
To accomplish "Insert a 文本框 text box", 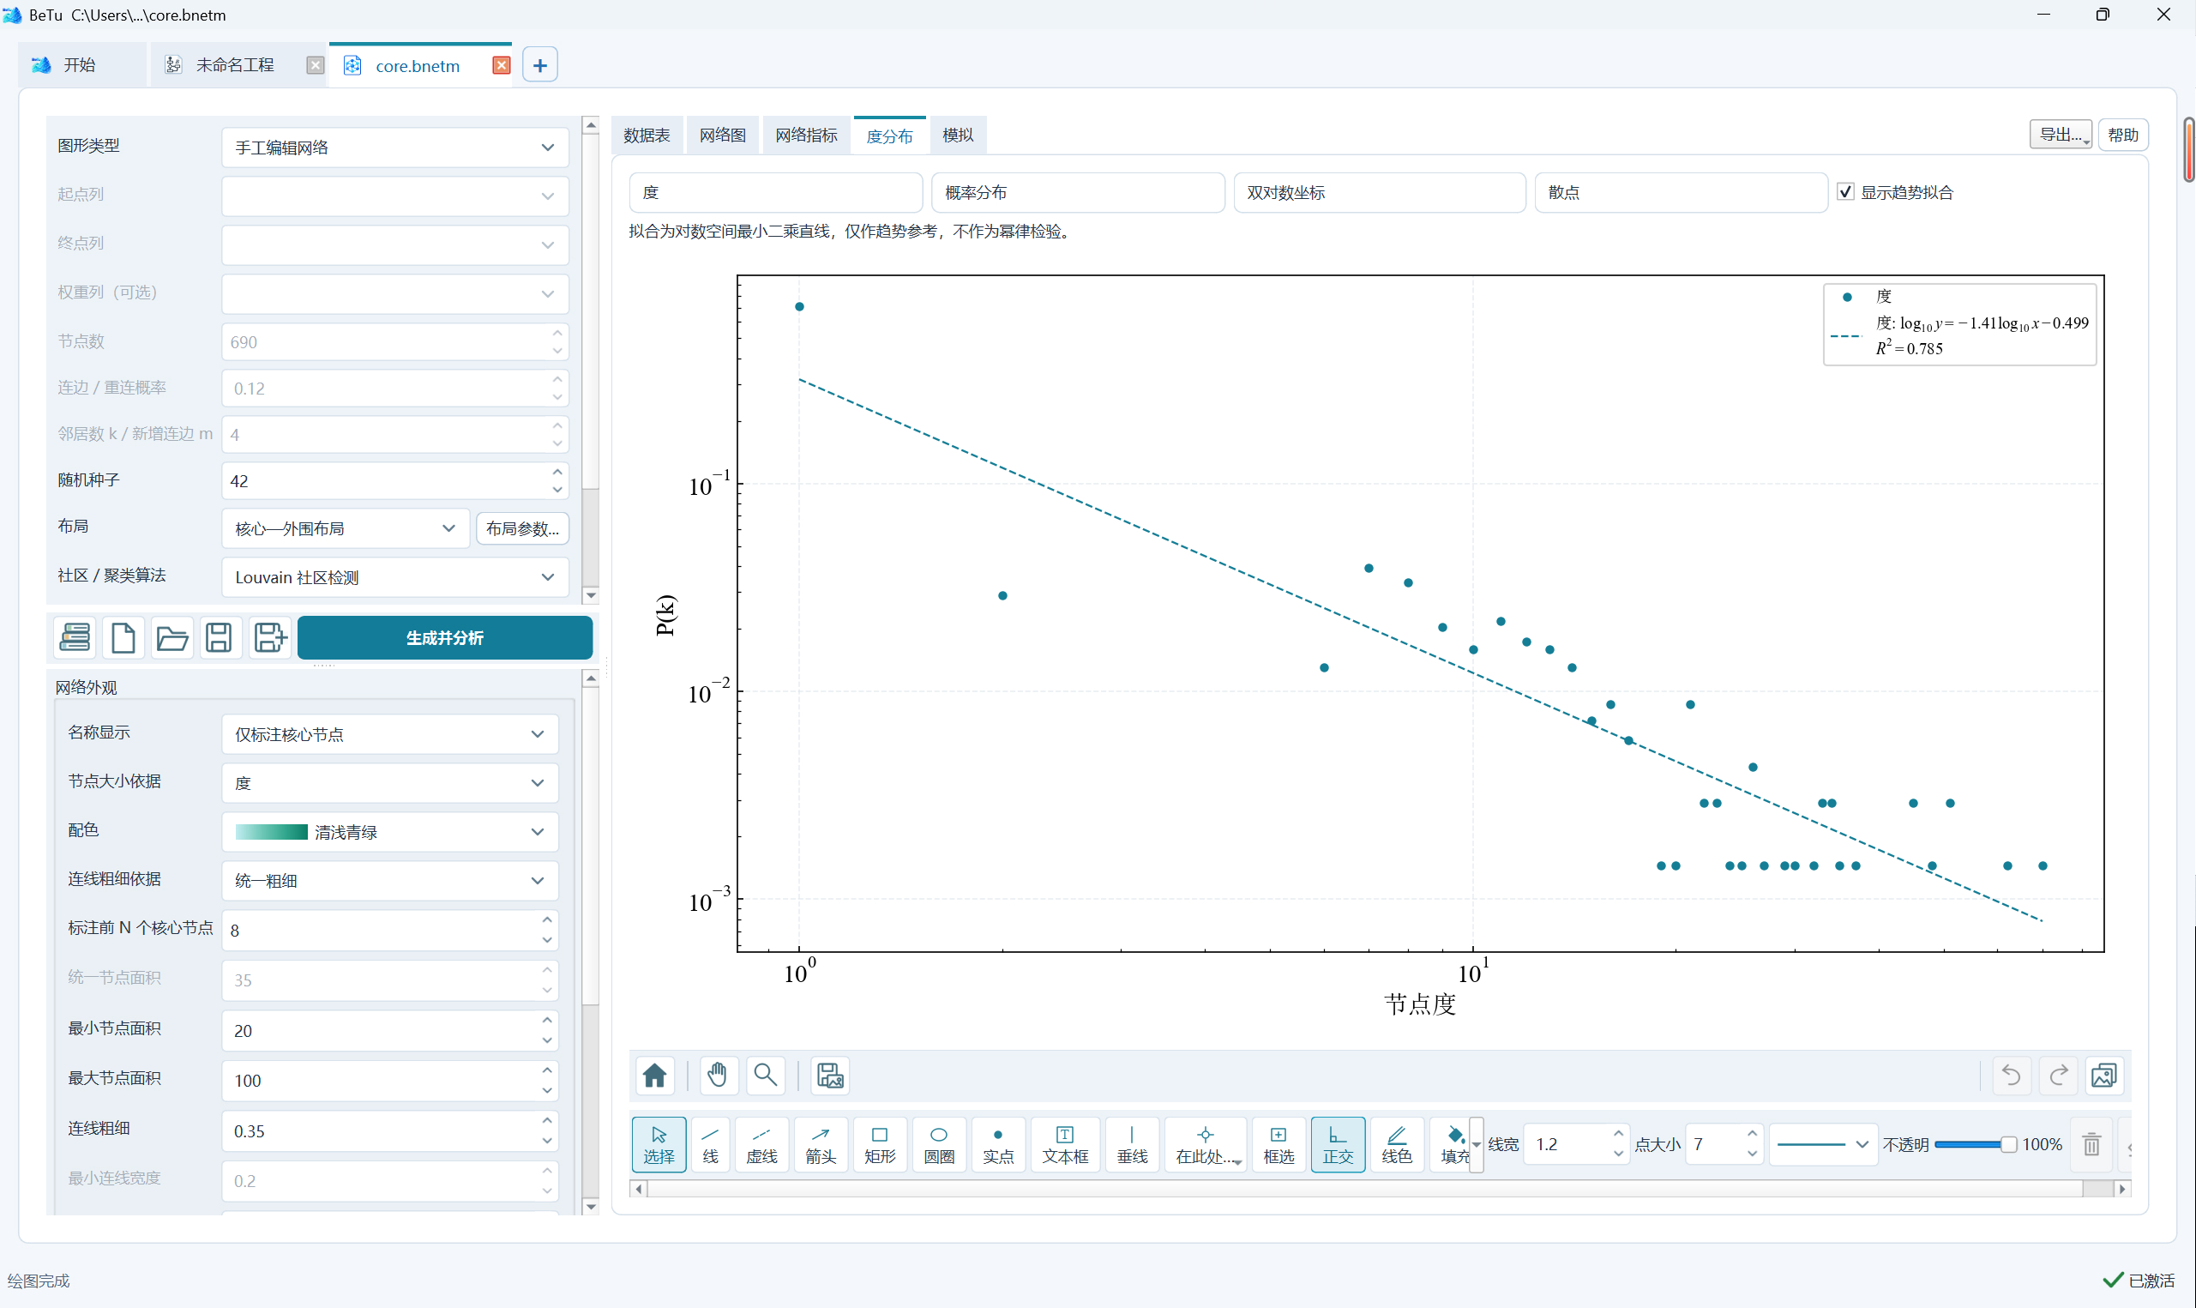I will 1064,1143.
